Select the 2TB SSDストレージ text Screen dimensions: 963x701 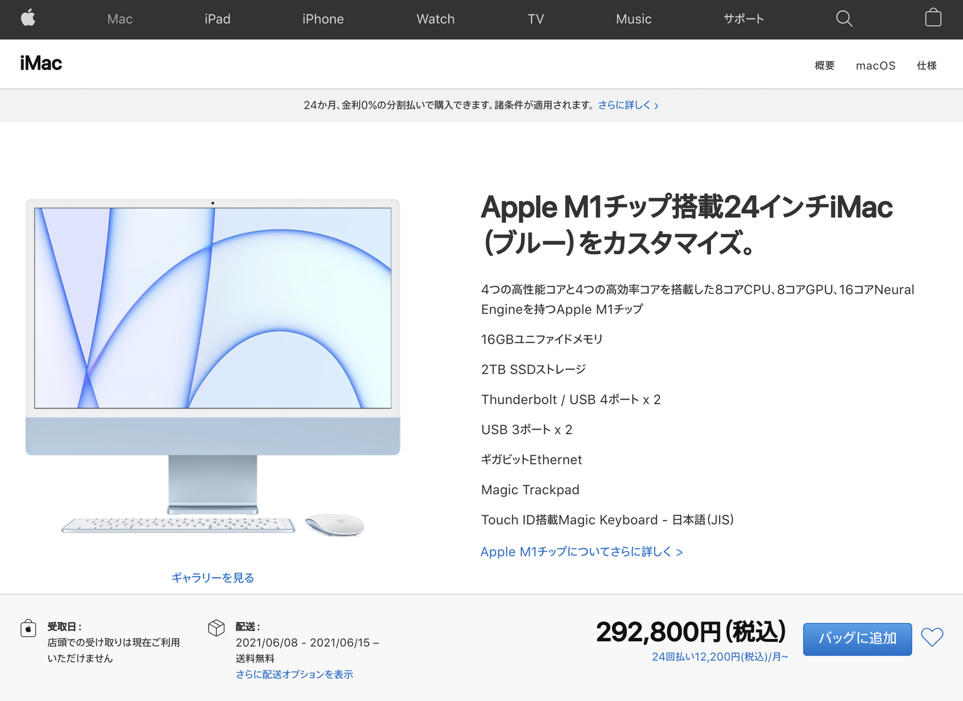[x=533, y=370]
